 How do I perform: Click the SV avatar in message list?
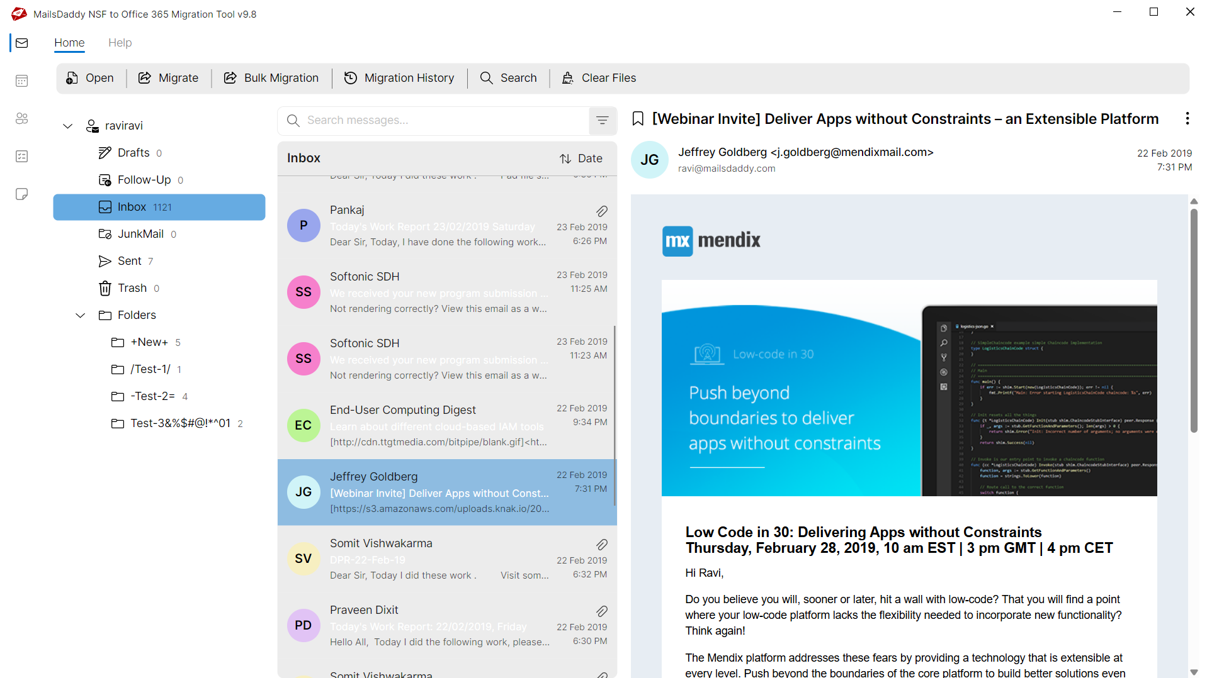coord(303,559)
